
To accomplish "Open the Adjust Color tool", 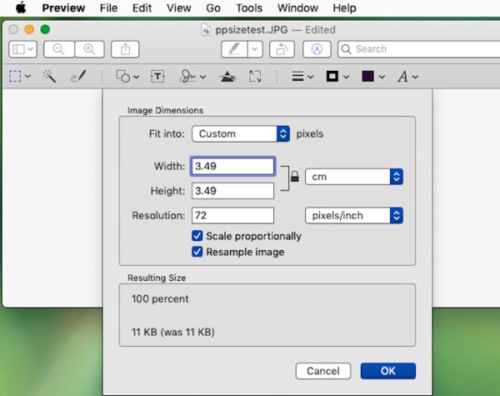I will pyautogui.click(x=227, y=76).
